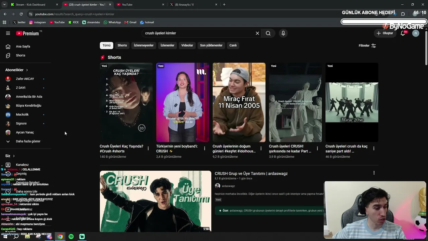This screenshot has width=428, height=241.
Task: Open the Gmail bookmark
Action: click(130, 22)
